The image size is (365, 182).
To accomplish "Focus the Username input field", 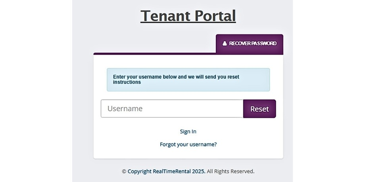I will click(x=172, y=109).
